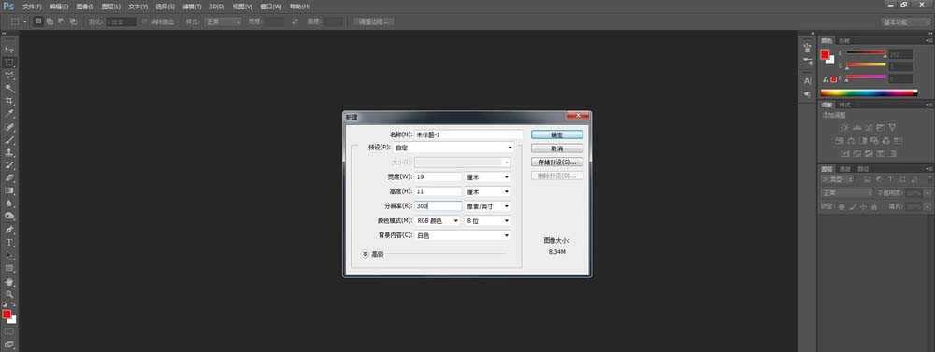Image resolution: width=935 pixels, height=352 pixels.
Task: Select the Gradient tool
Action: pos(9,190)
